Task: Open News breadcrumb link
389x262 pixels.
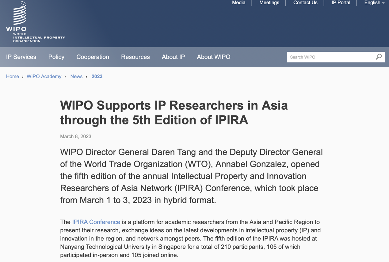Action: [76, 77]
